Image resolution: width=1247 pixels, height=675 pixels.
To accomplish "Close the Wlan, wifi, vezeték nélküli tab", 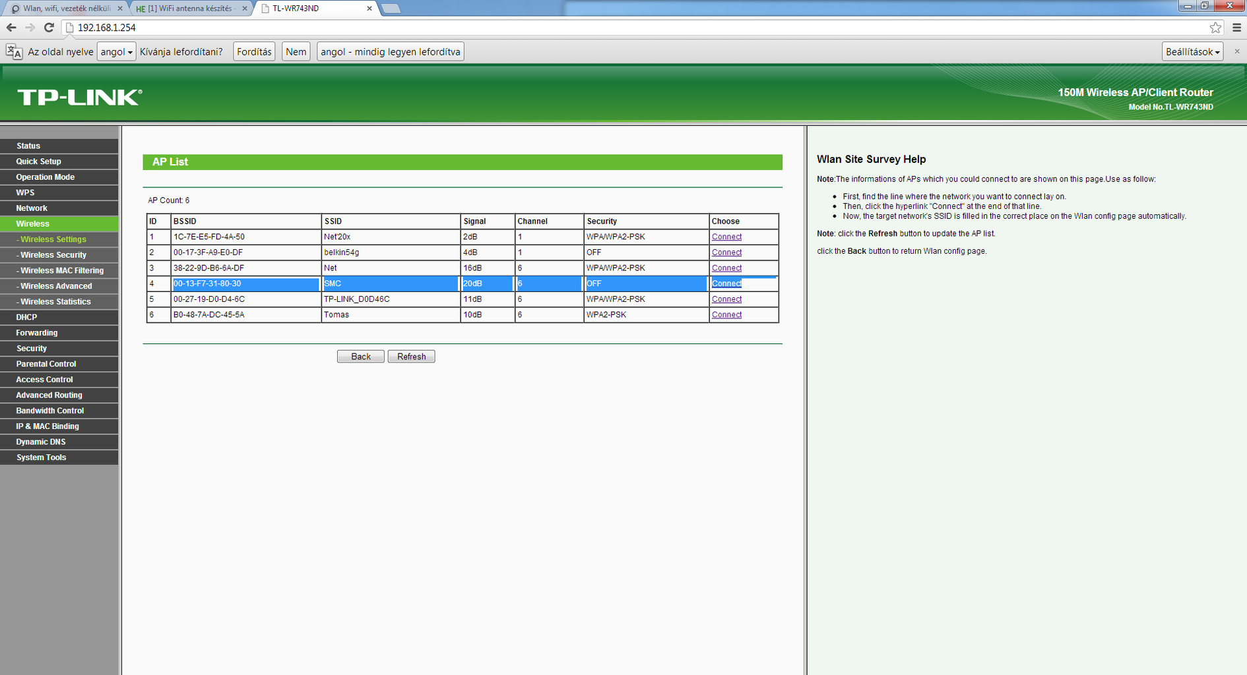I will pos(120,9).
